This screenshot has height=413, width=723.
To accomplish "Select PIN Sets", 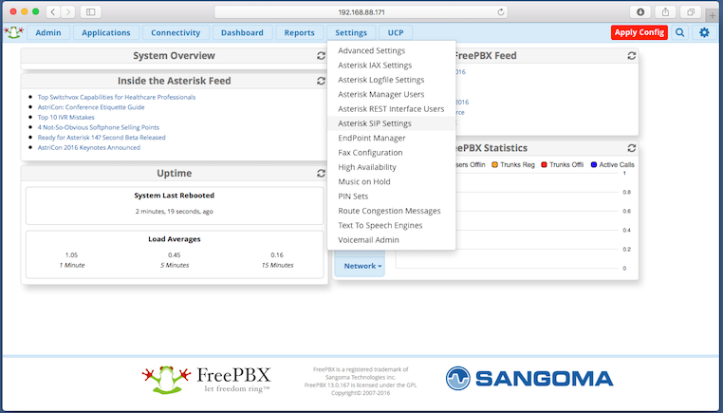I will [392, 197].
